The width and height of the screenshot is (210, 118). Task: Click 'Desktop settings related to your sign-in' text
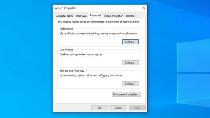81,54
